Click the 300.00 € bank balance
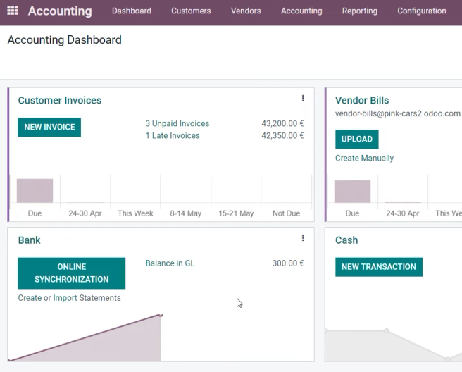The image size is (462, 372). pos(288,263)
